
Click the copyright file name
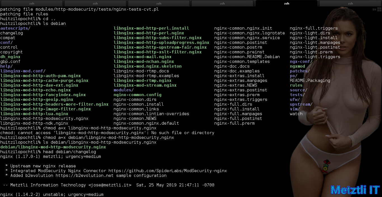11,52
